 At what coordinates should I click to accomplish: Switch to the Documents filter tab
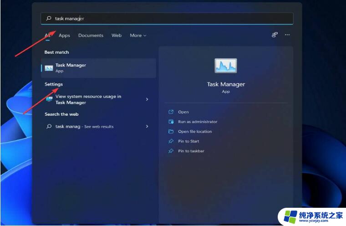91,36
